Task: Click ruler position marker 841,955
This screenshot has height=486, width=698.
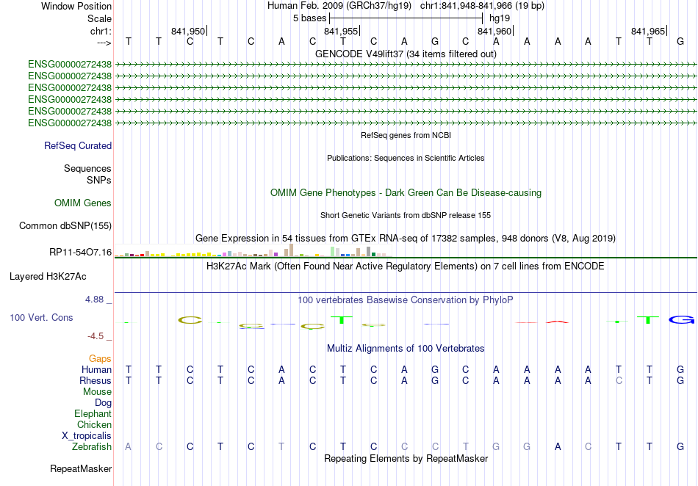Action: pos(342,31)
